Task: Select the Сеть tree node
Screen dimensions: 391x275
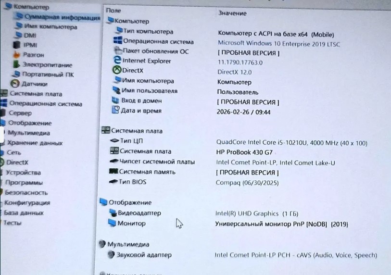Action: [x=14, y=152]
